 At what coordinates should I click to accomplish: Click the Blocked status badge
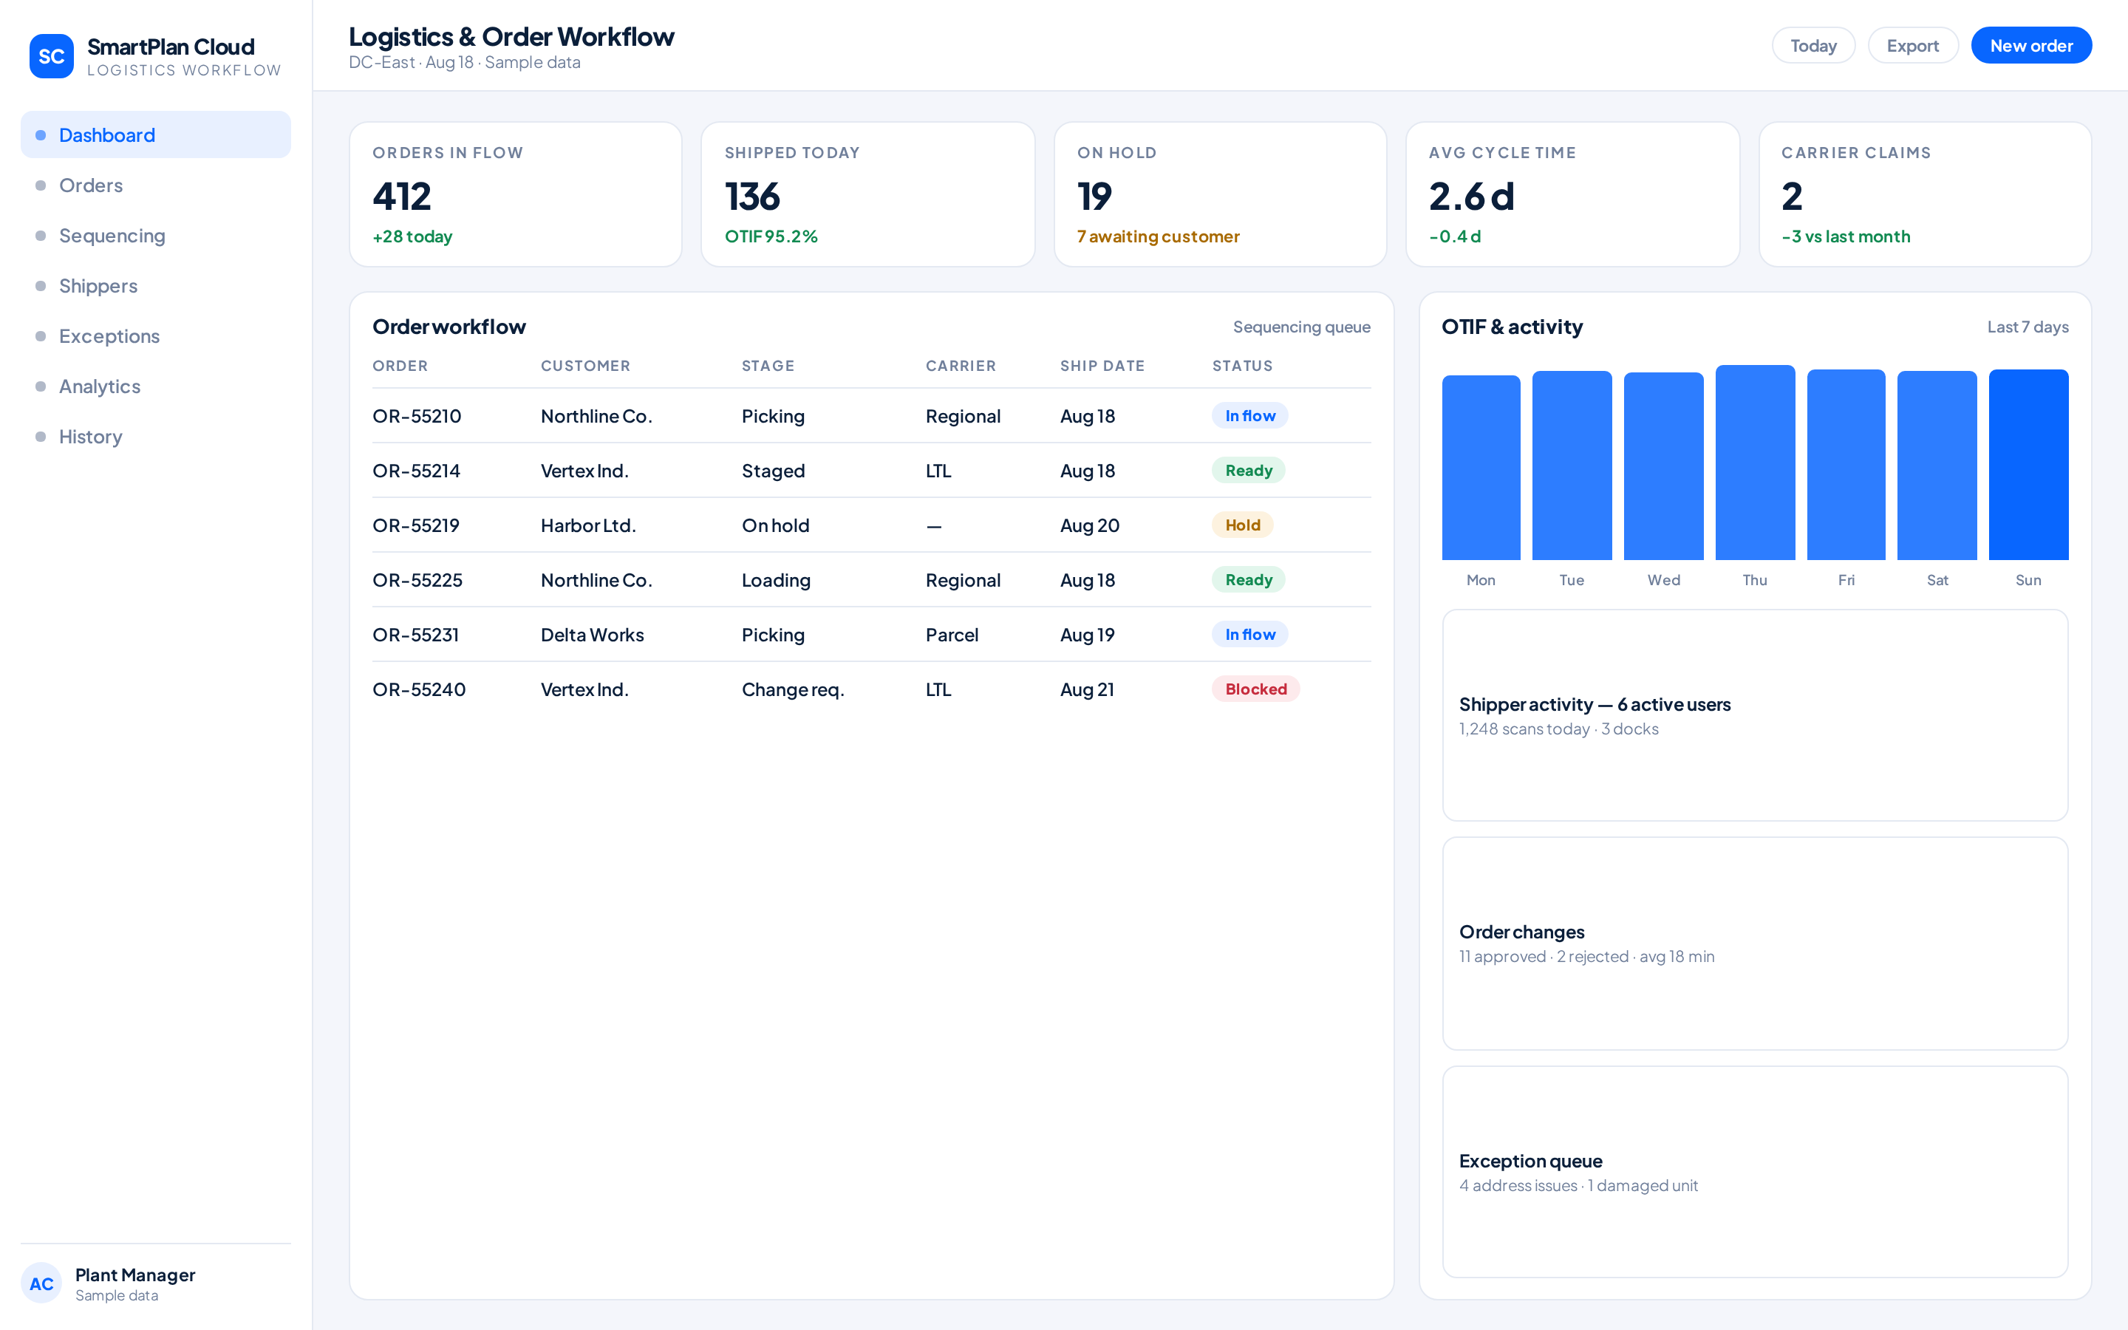click(x=1255, y=689)
